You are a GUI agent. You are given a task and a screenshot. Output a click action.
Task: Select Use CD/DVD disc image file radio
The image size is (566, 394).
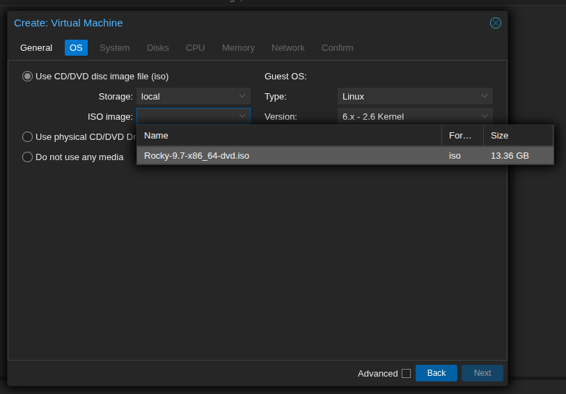pos(28,77)
